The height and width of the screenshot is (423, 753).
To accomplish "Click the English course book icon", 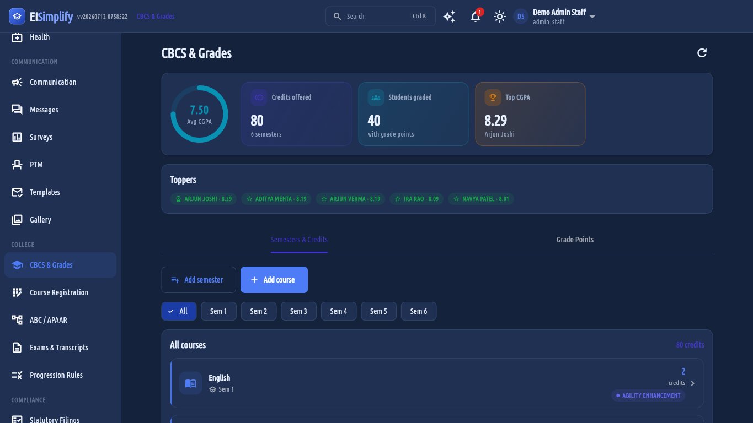I will pos(190,383).
